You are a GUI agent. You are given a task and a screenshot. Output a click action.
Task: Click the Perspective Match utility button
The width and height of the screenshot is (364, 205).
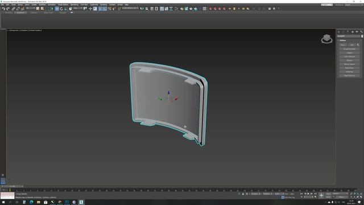click(x=349, y=49)
